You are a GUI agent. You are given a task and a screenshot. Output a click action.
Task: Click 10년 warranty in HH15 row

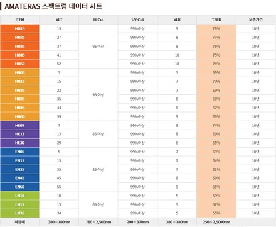click(256, 29)
